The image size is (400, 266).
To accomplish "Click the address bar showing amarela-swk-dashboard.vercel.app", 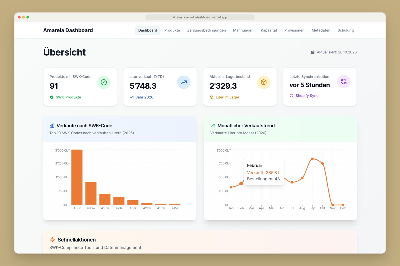I will (200, 17).
